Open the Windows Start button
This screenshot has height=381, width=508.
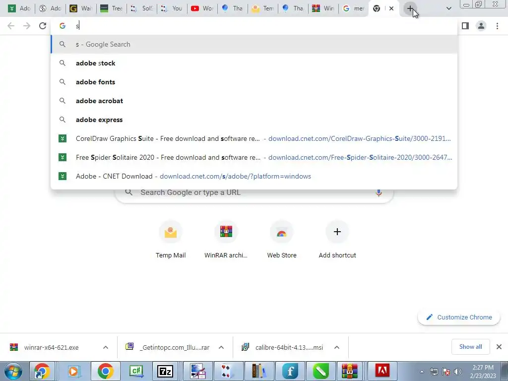click(x=13, y=371)
